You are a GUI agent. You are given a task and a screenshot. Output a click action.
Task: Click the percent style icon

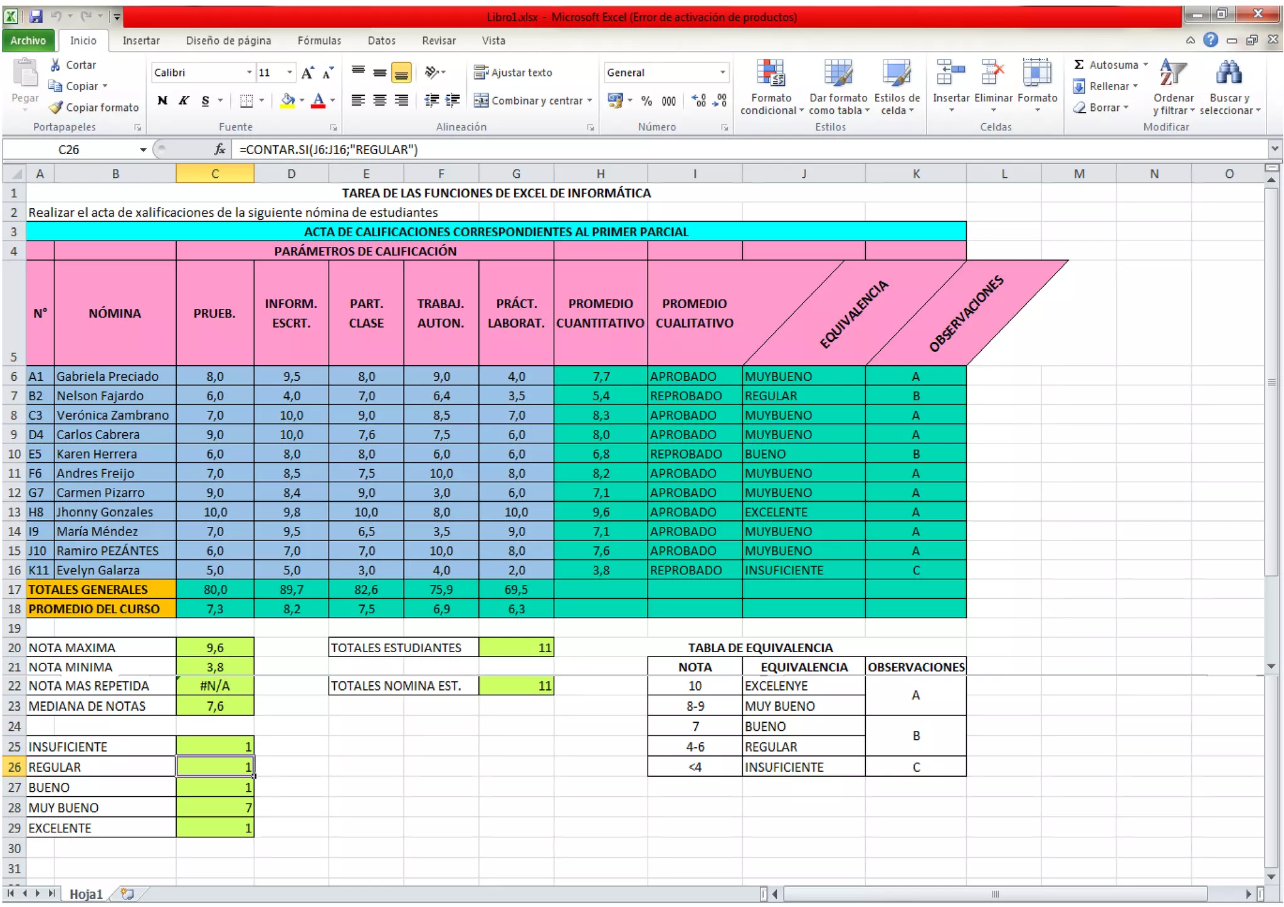click(x=646, y=101)
